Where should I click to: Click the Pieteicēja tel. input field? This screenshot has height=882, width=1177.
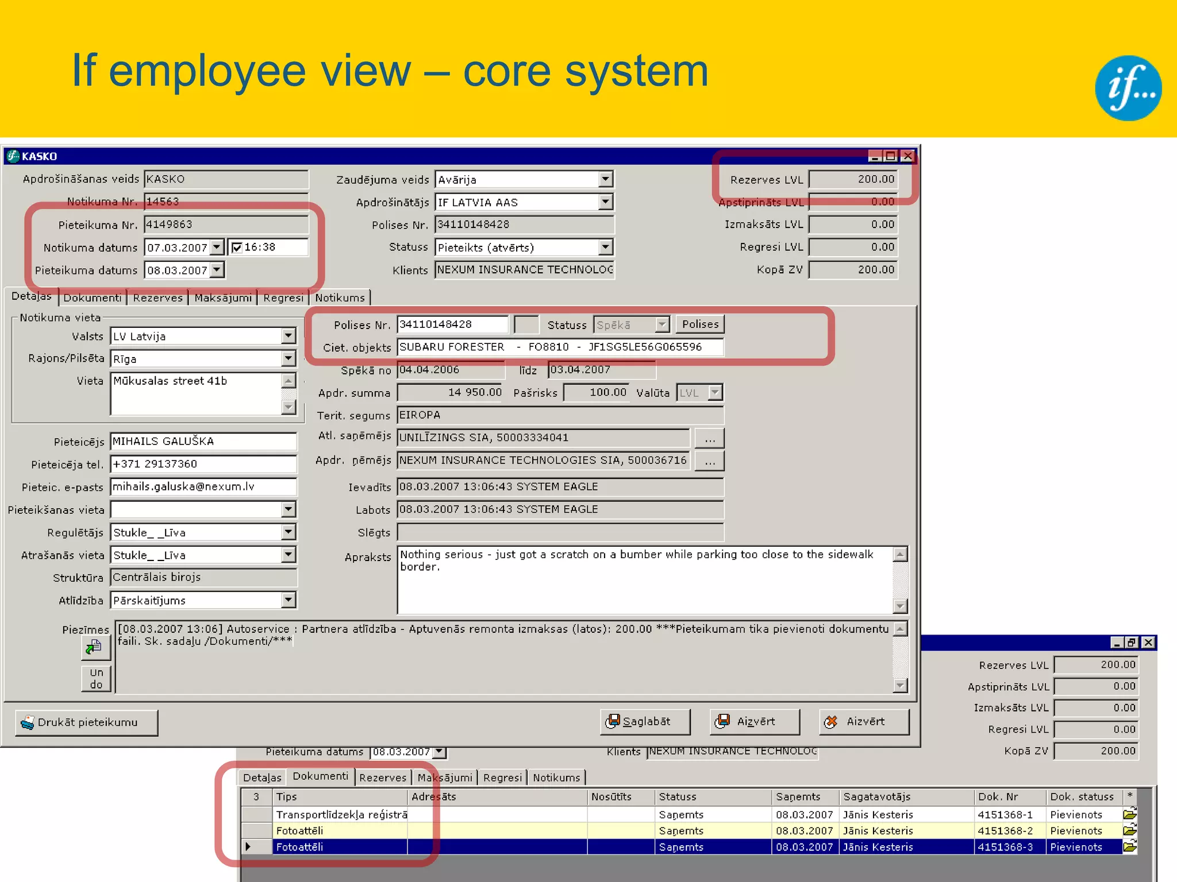coord(203,463)
